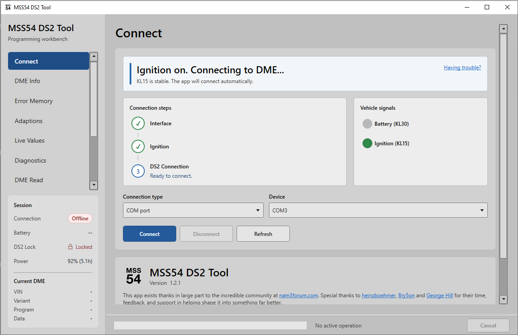Open the Live Values page

(x=48, y=140)
